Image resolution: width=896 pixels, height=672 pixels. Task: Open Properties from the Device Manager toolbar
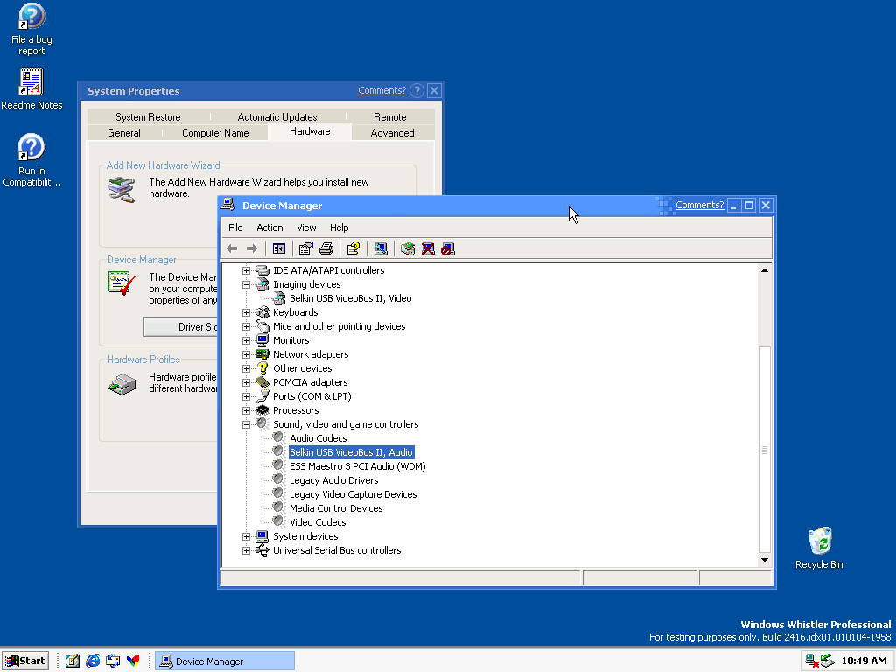coord(305,248)
